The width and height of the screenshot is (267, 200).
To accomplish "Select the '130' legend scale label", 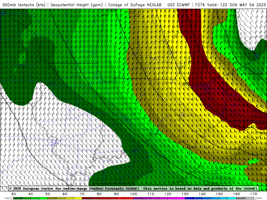I will click(x=185, y=194).
